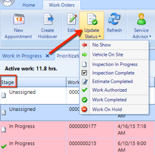Viewport: 155px width, 155px height.
Task: Mark Work Completed green circle icon
Action: point(84,100)
